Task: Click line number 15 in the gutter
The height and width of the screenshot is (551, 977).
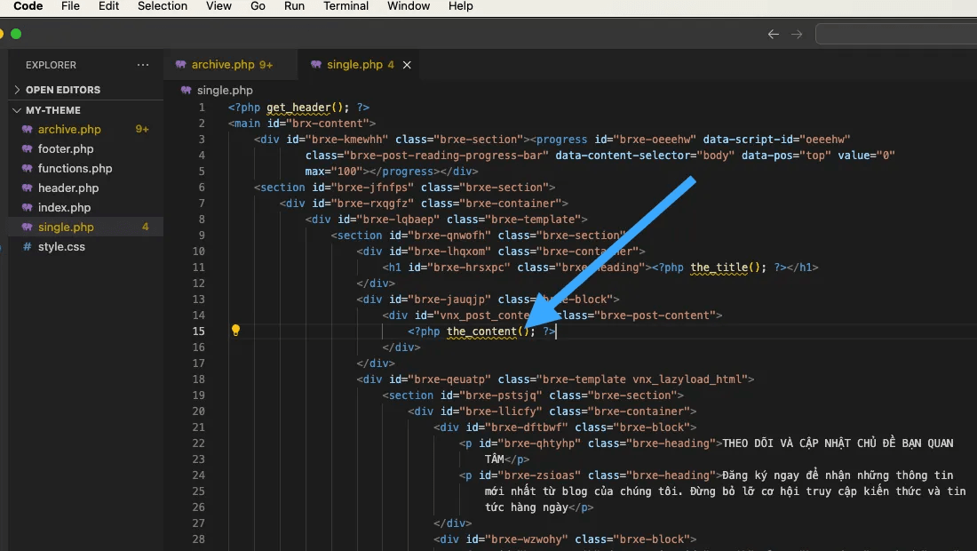Action: 198,331
